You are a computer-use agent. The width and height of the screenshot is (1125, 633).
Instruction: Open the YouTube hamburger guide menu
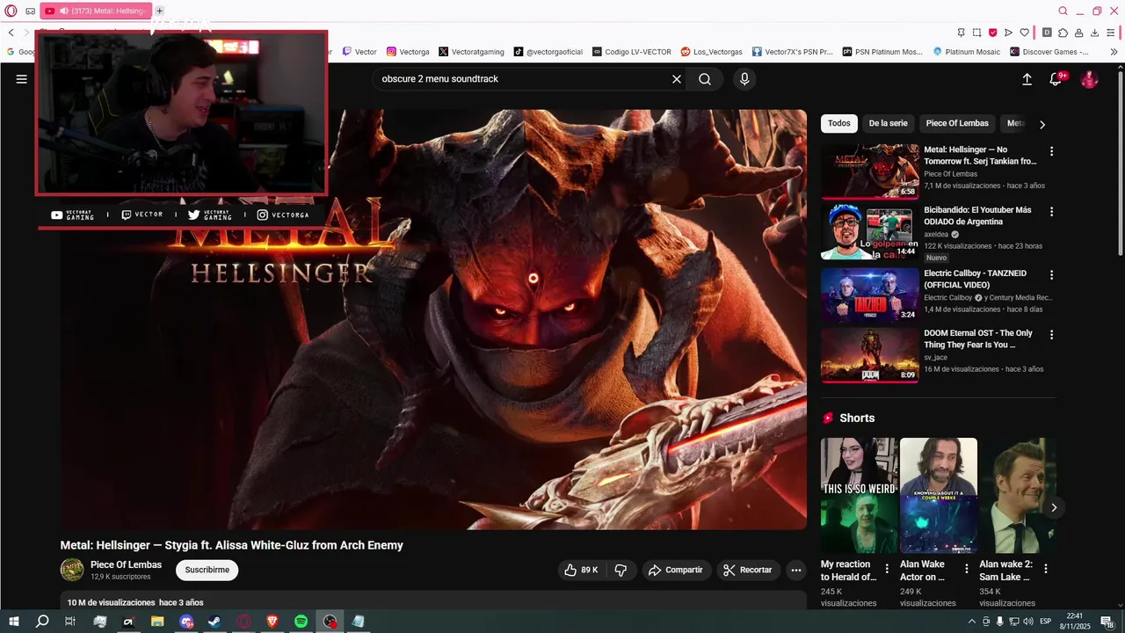point(22,79)
